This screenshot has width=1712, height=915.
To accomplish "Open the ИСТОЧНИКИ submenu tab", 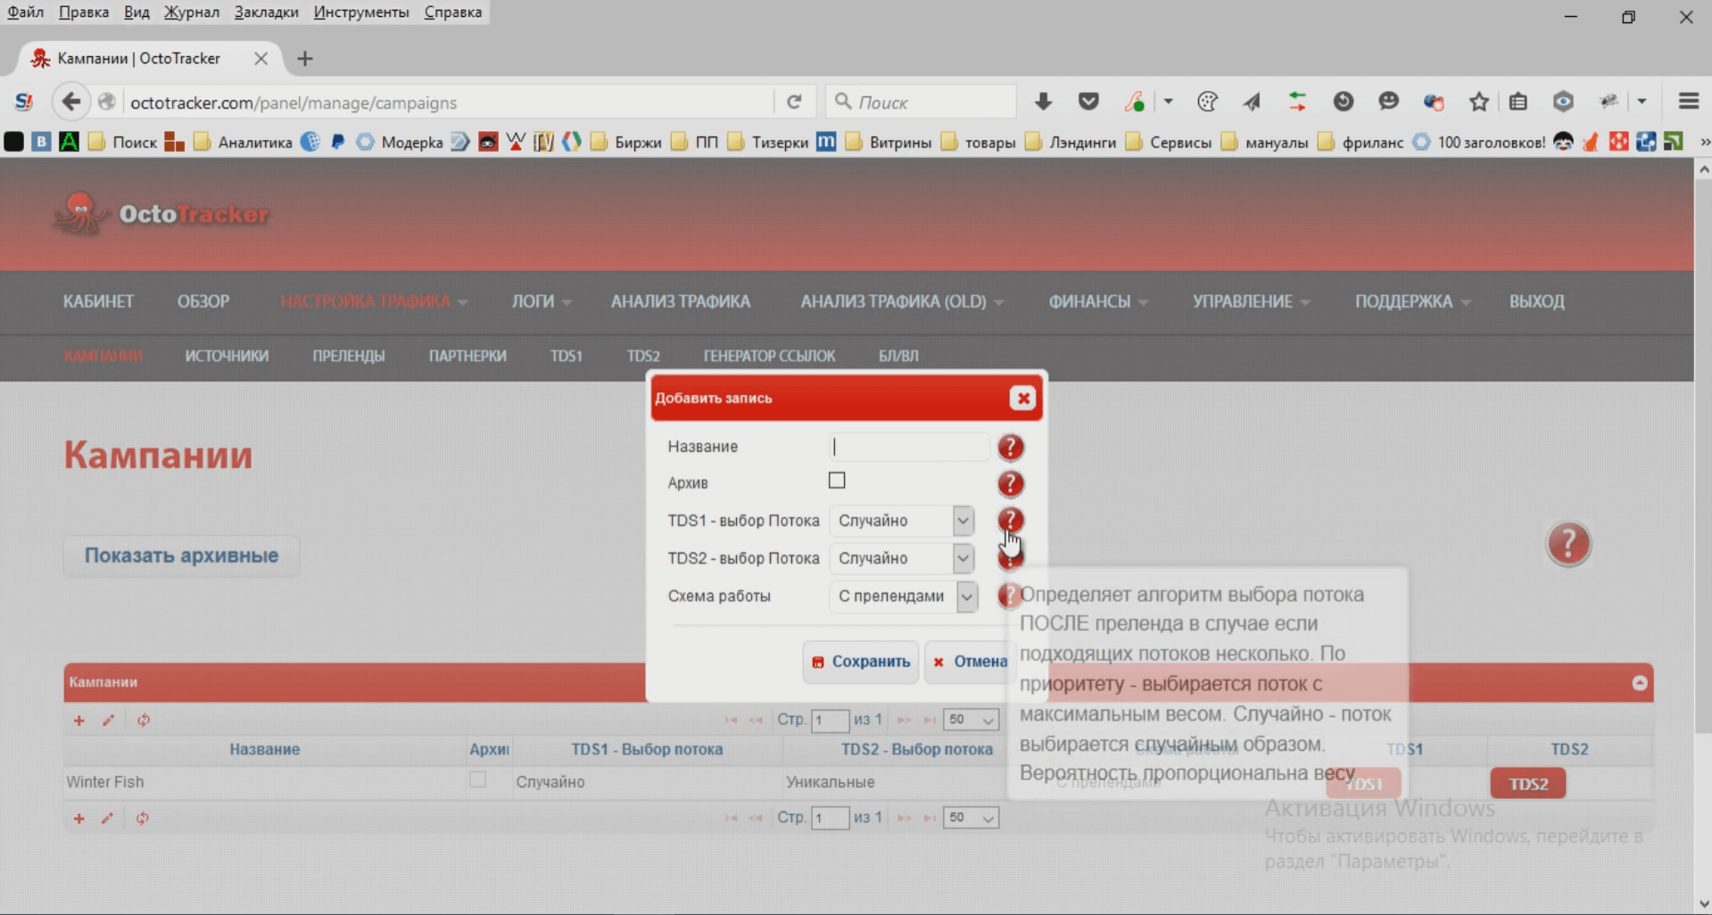I will click(227, 356).
